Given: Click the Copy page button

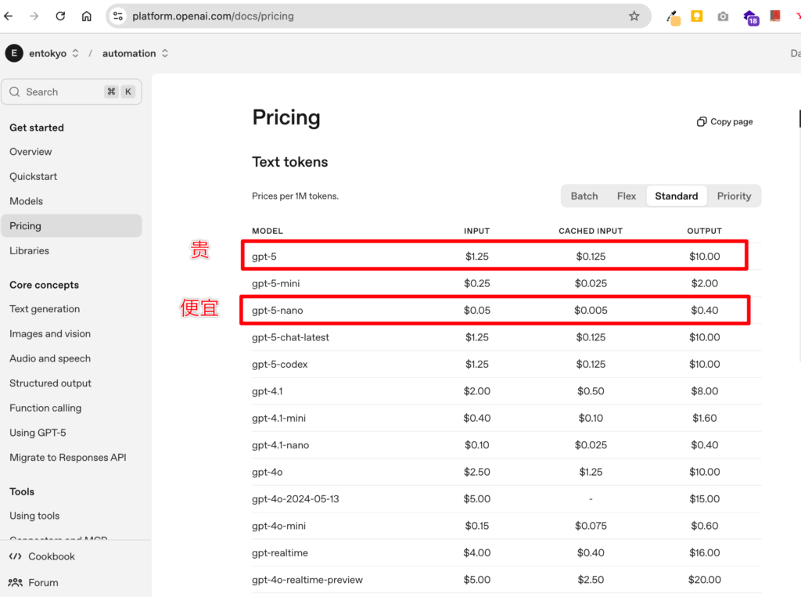Looking at the screenshot, I should point(724,122).
